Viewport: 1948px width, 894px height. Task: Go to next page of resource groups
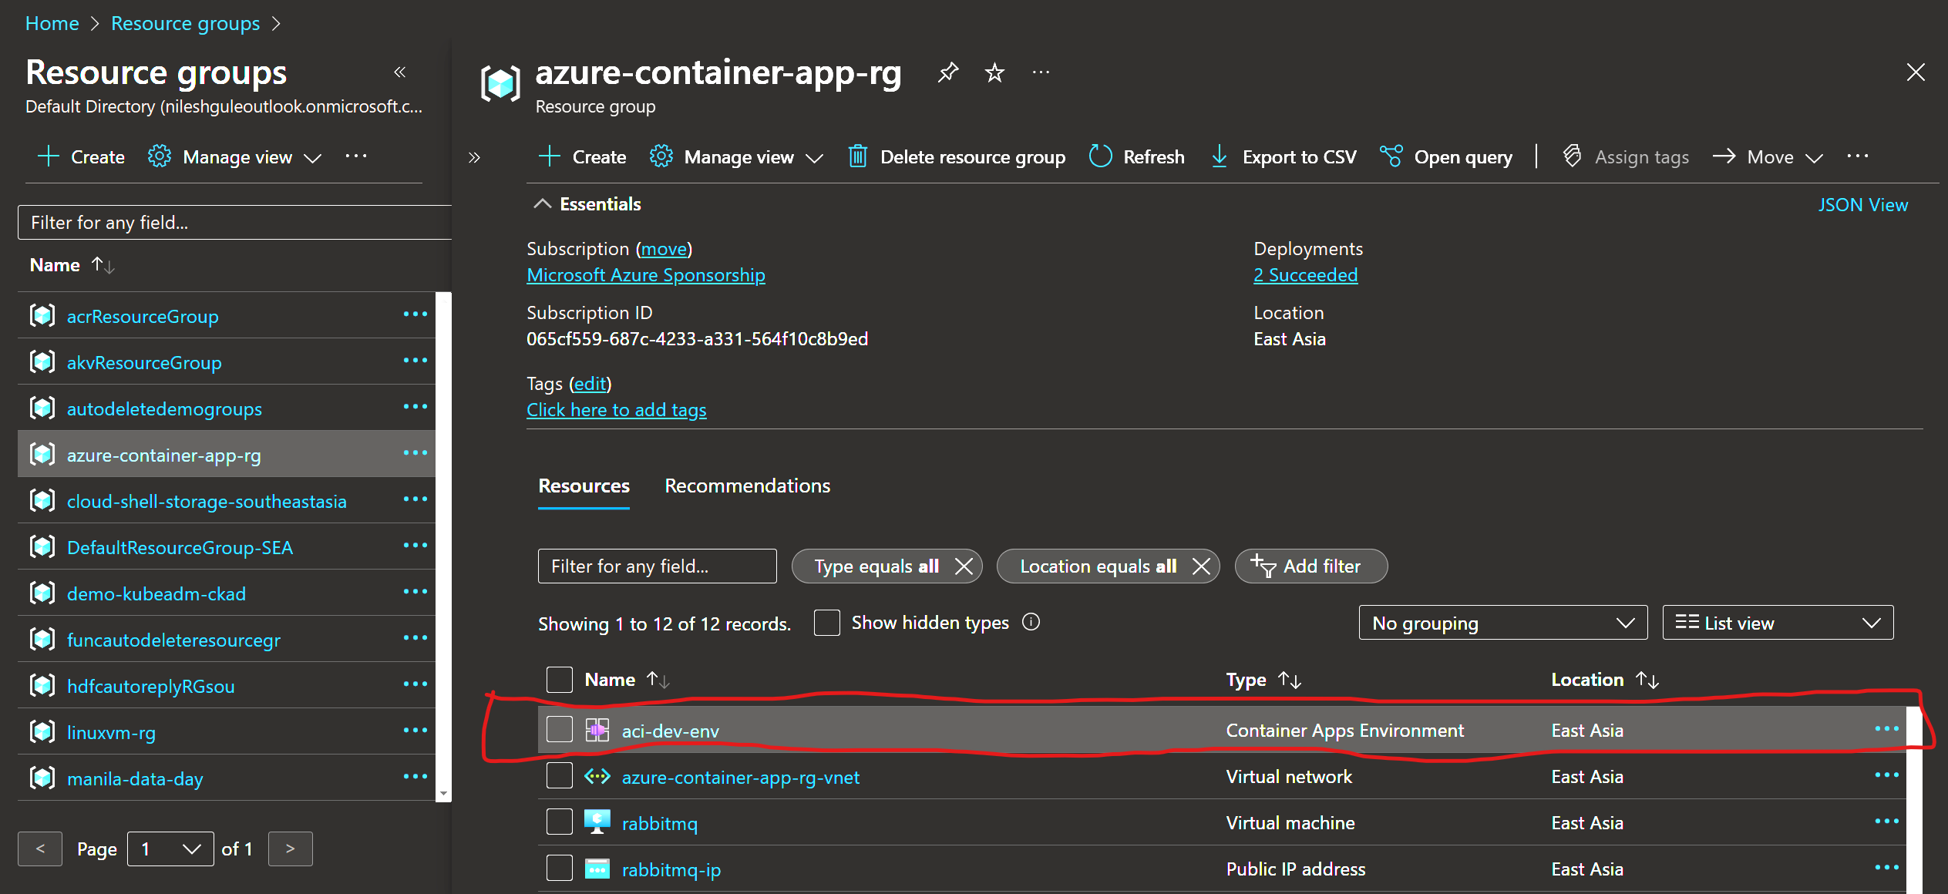[x=290, y=849]
